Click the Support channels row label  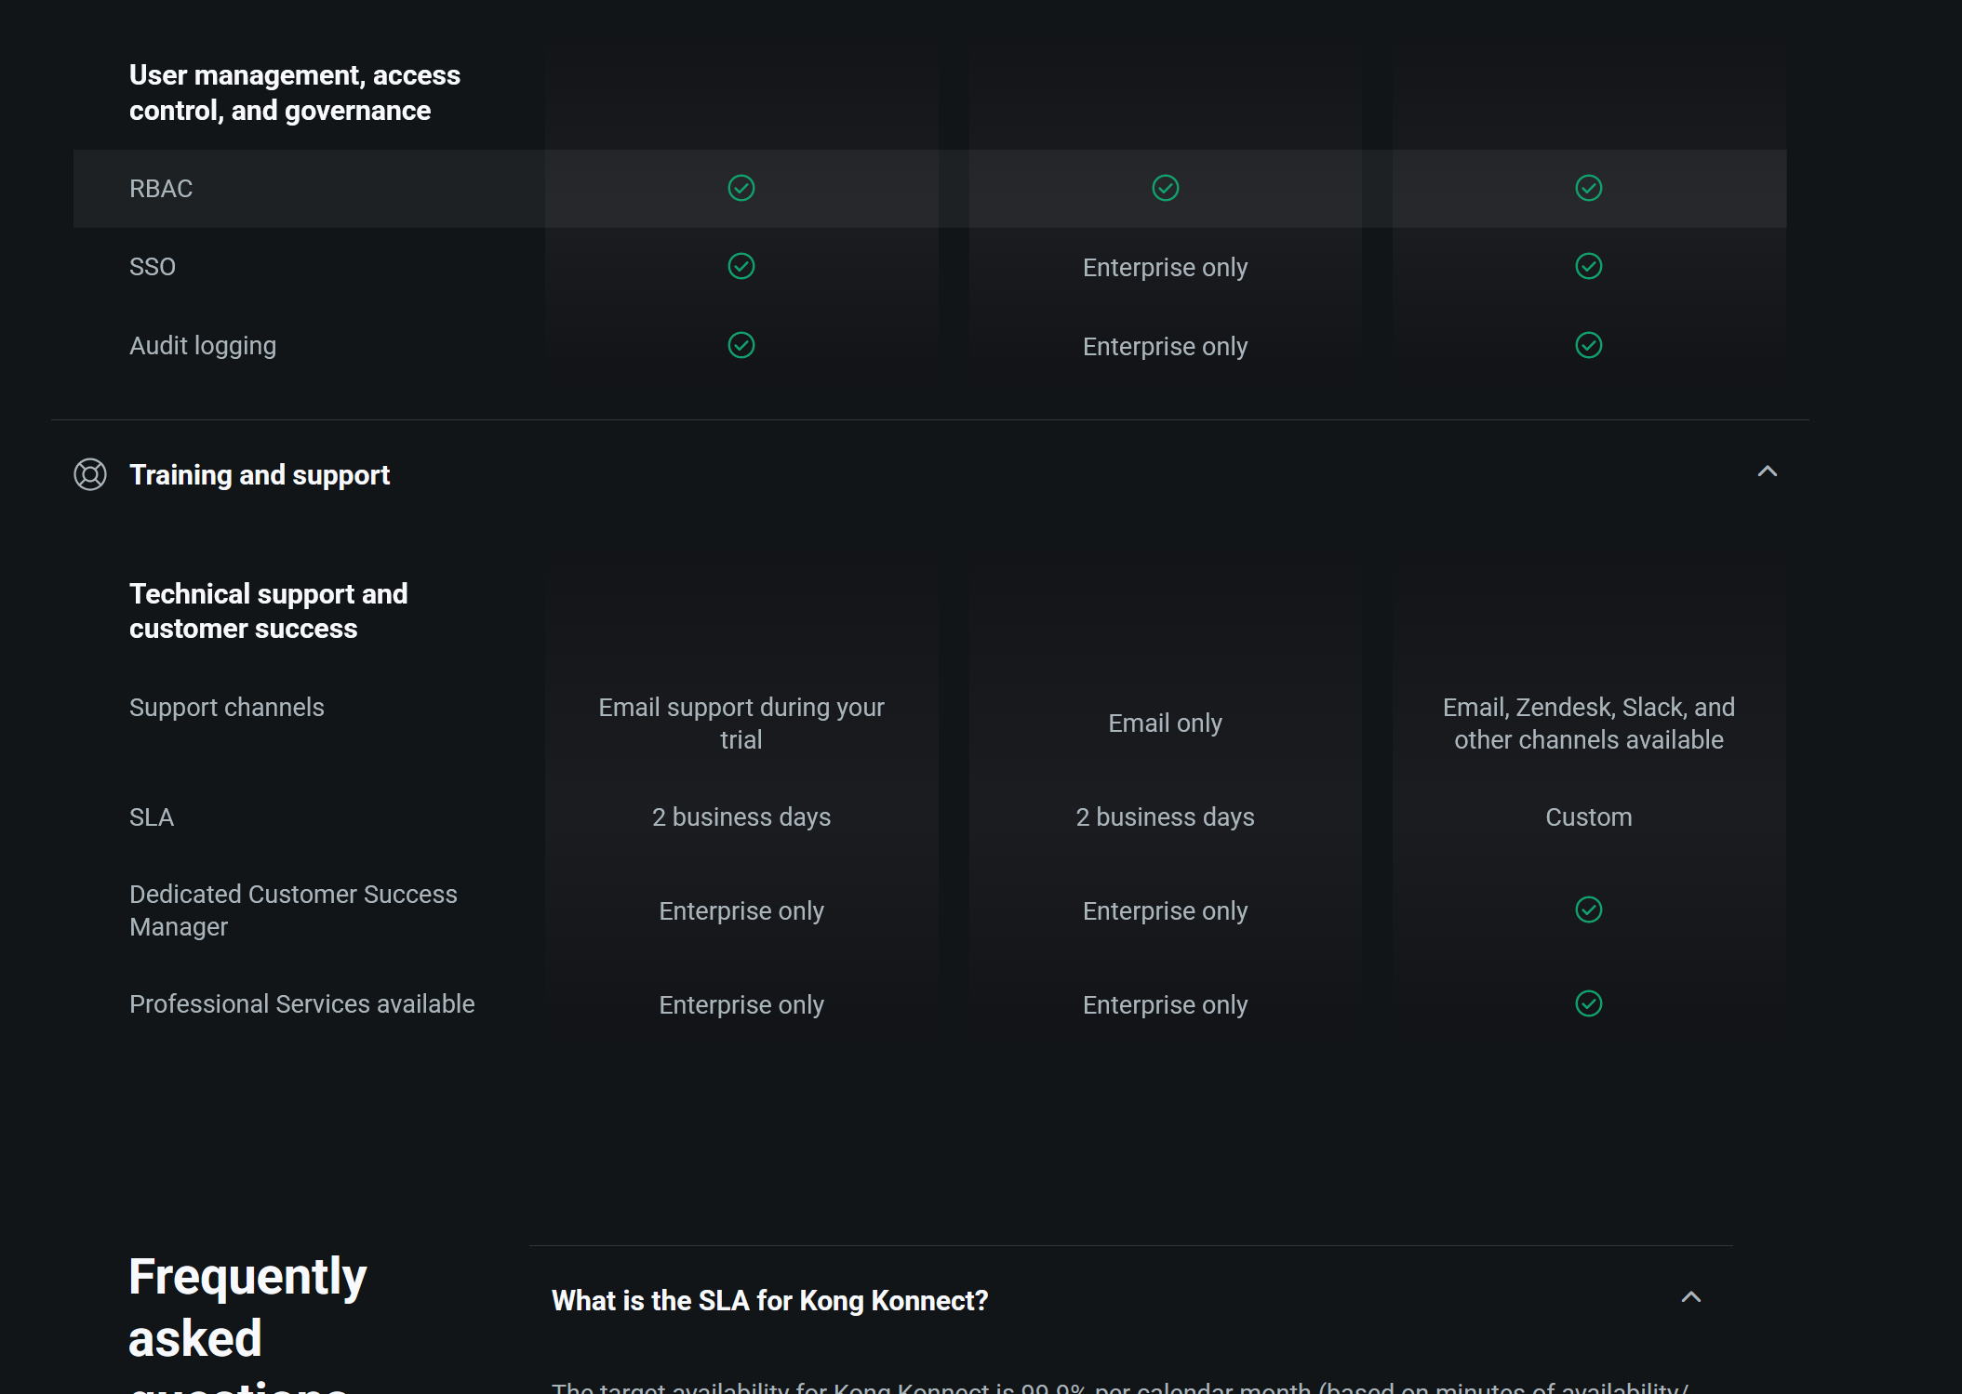227,708
